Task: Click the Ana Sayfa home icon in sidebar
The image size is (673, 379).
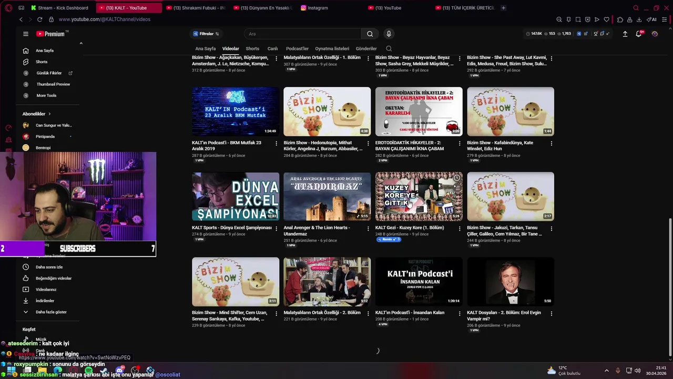Action: [26, 51]
